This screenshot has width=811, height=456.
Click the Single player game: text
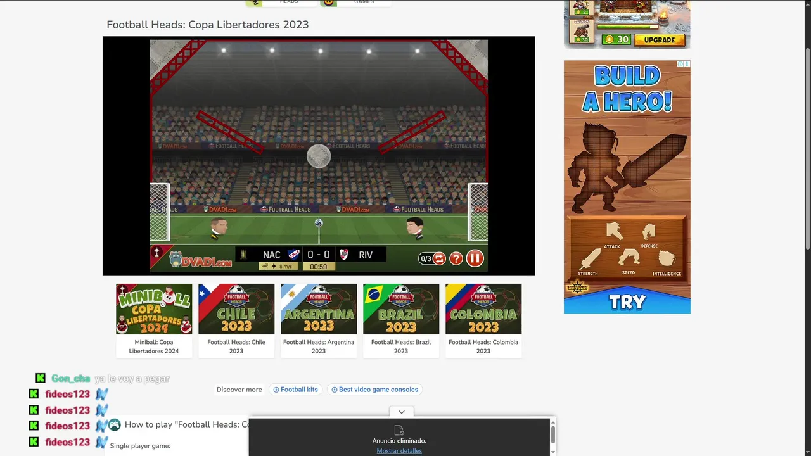pyautogui.click(x=140, y=446)
